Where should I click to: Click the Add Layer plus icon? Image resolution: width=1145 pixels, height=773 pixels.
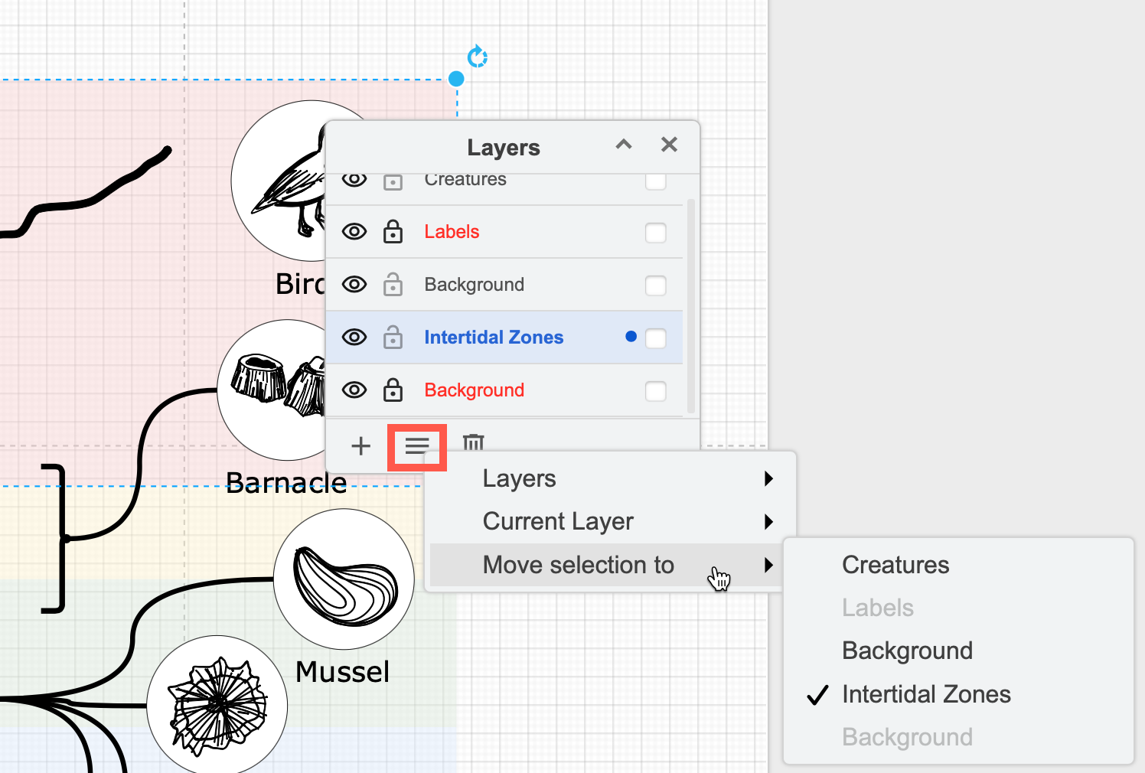coord(360,445)
